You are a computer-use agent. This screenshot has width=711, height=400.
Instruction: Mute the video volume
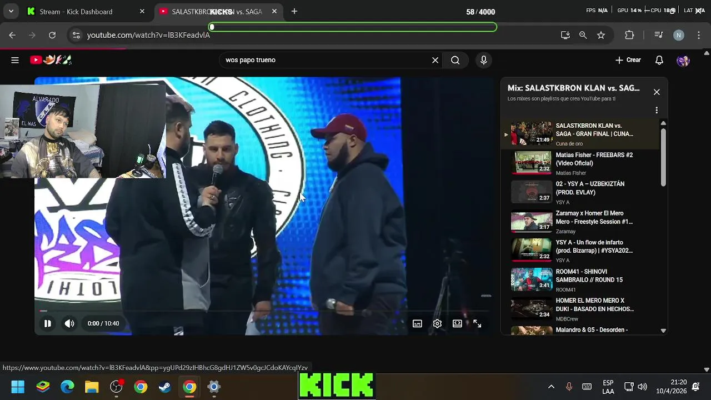[69, 323]
